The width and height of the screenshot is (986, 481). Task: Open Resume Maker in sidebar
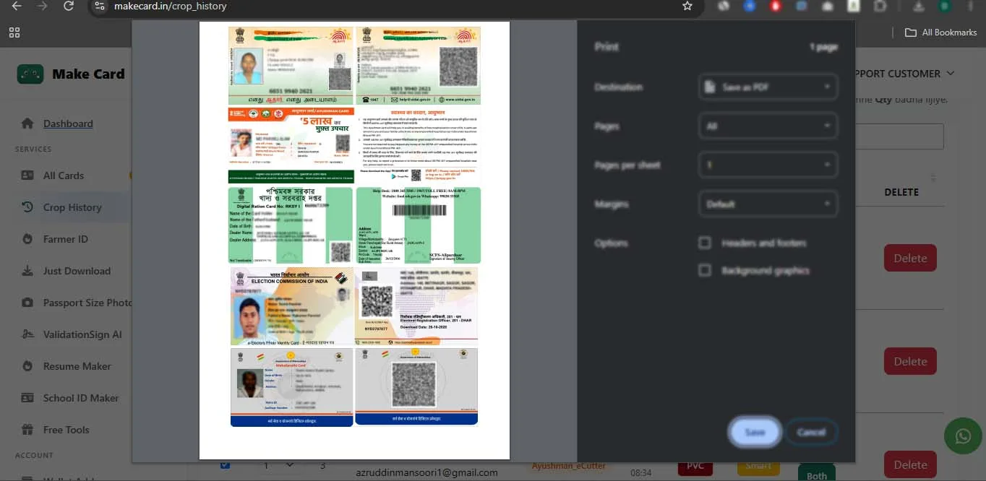(77, 366)
